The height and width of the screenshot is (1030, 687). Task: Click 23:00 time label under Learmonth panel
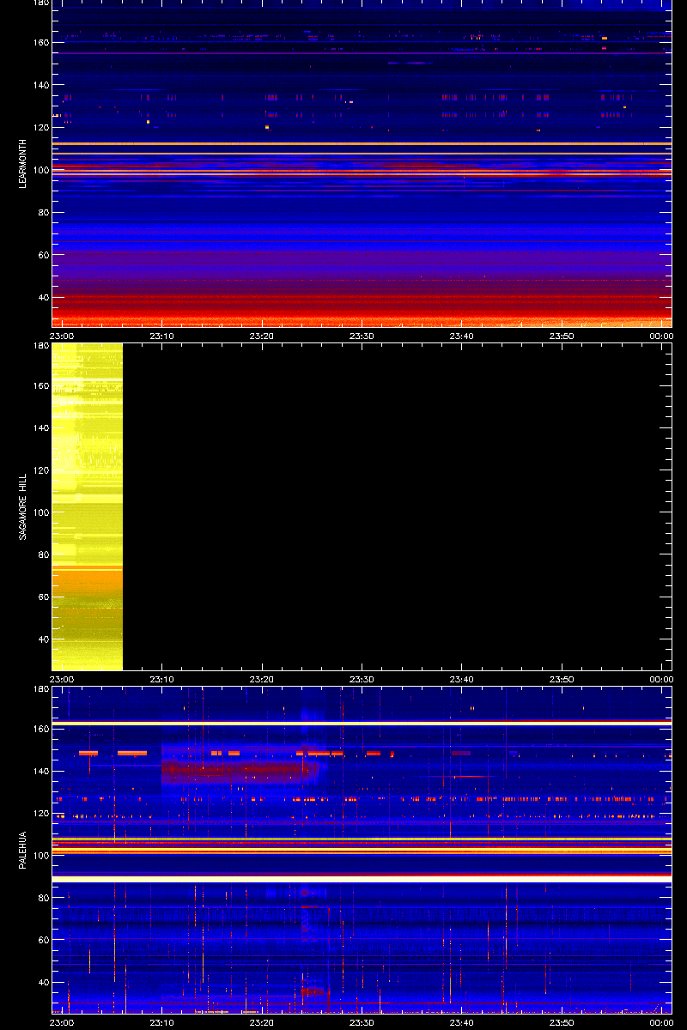[x=63, y=336]
